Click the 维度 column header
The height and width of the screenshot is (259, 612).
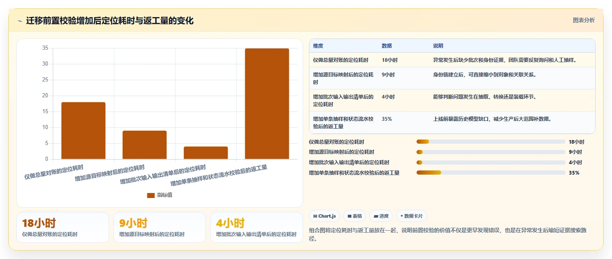coord(318,46)
